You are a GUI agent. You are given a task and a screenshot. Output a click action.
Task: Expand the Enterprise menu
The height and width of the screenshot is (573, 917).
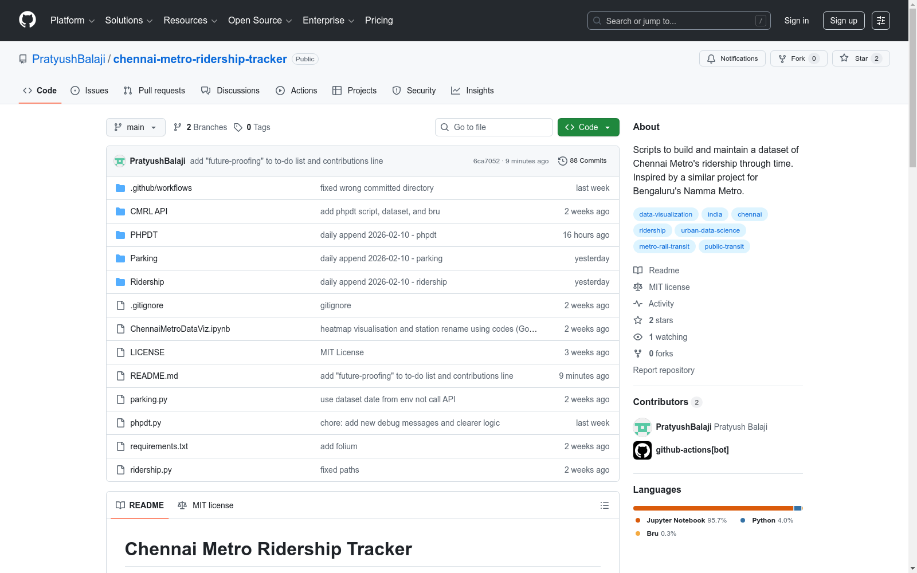(x=328, y=21)
